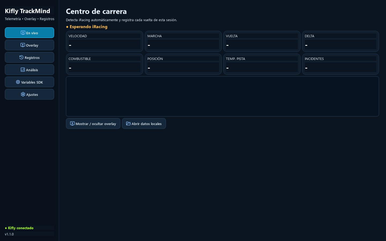Click the Registros history clock icon
386x241 pixels.
click(21, 57)
